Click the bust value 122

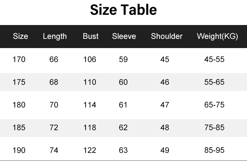tap(90, 150)
